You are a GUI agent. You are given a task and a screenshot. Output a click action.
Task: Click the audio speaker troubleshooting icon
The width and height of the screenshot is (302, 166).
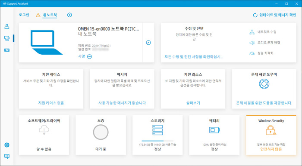click(x=252, y=43)
